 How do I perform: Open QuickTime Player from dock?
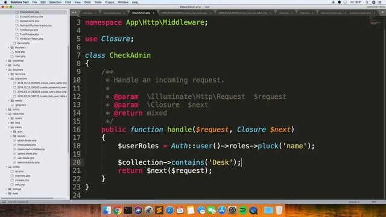(253, 210)
